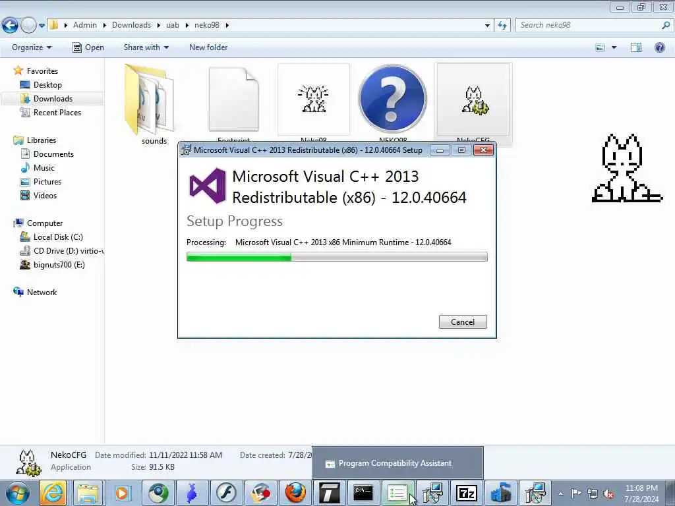Viewport: 675px width, 506px height.
Task: Navigate to uab in the address bar
Action: tap(173, 25)
